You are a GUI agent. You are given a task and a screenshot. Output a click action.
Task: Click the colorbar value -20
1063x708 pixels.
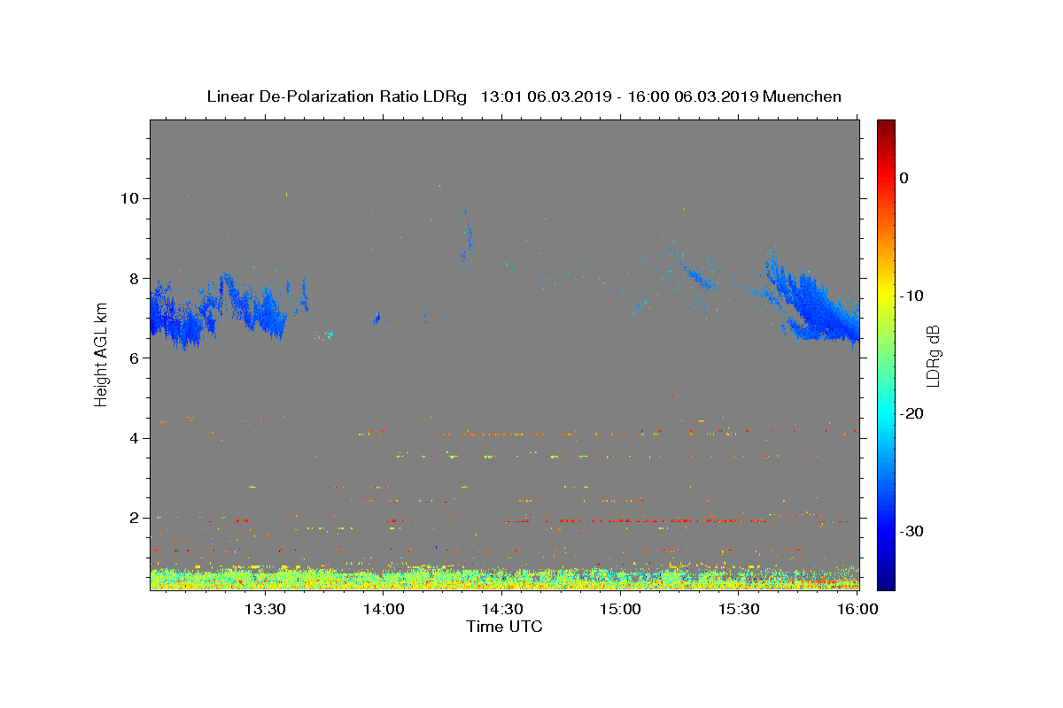[x=912, y=413]
